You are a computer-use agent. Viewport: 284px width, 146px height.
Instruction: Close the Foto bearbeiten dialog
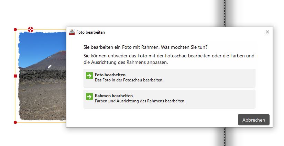click(267, 32)
